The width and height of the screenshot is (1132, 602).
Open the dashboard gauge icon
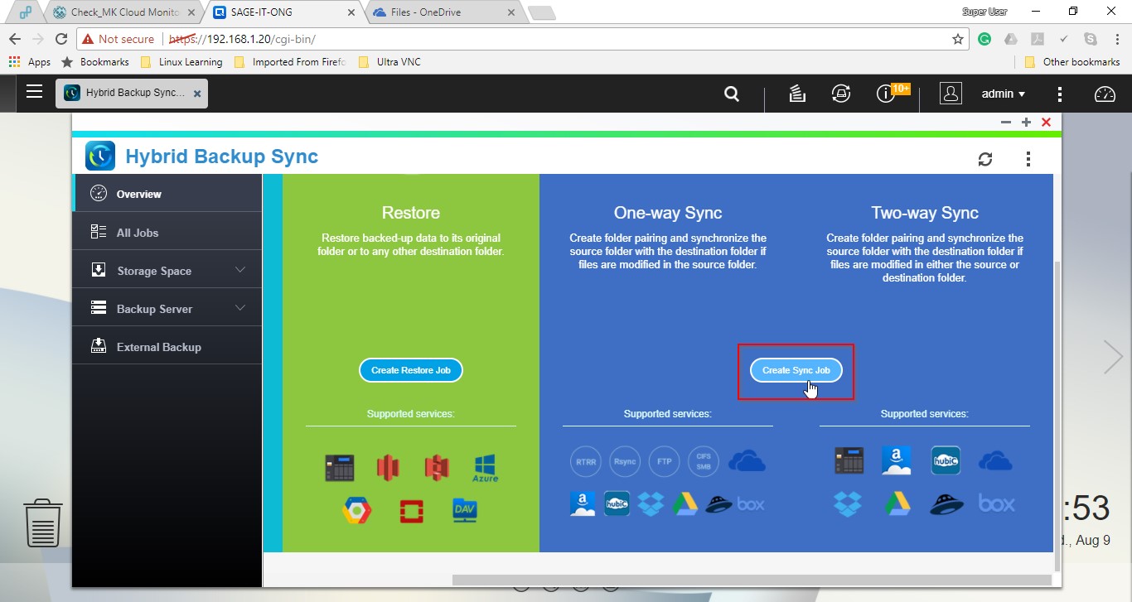[1105, 94]
